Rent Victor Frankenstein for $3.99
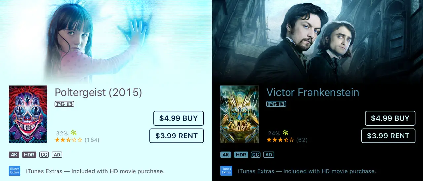Screen dimensions: 423x181 (388, 136)
